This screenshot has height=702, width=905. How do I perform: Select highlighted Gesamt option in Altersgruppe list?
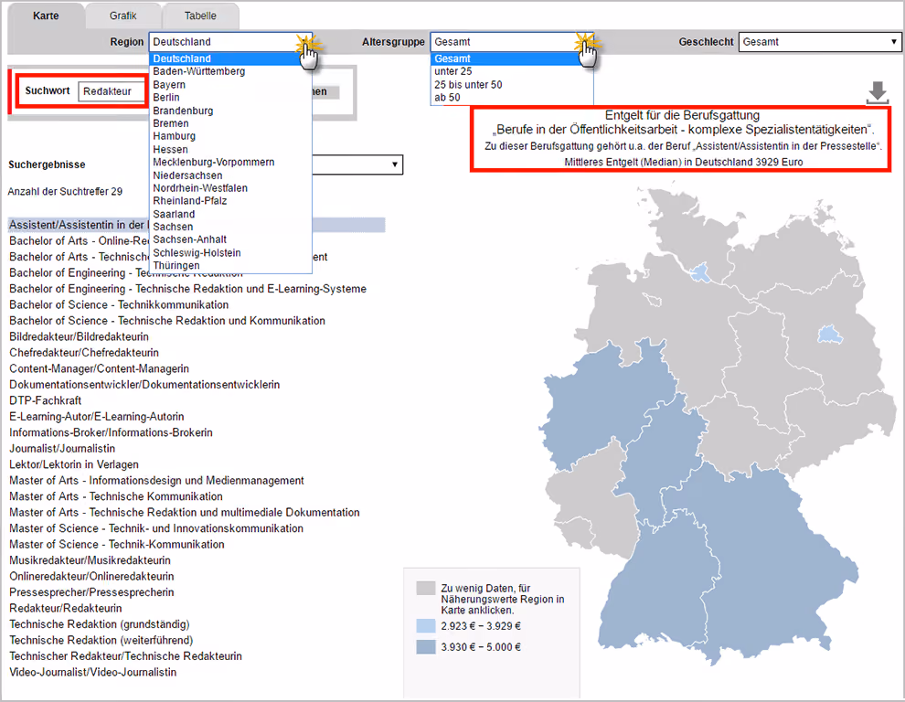[512, 58]
